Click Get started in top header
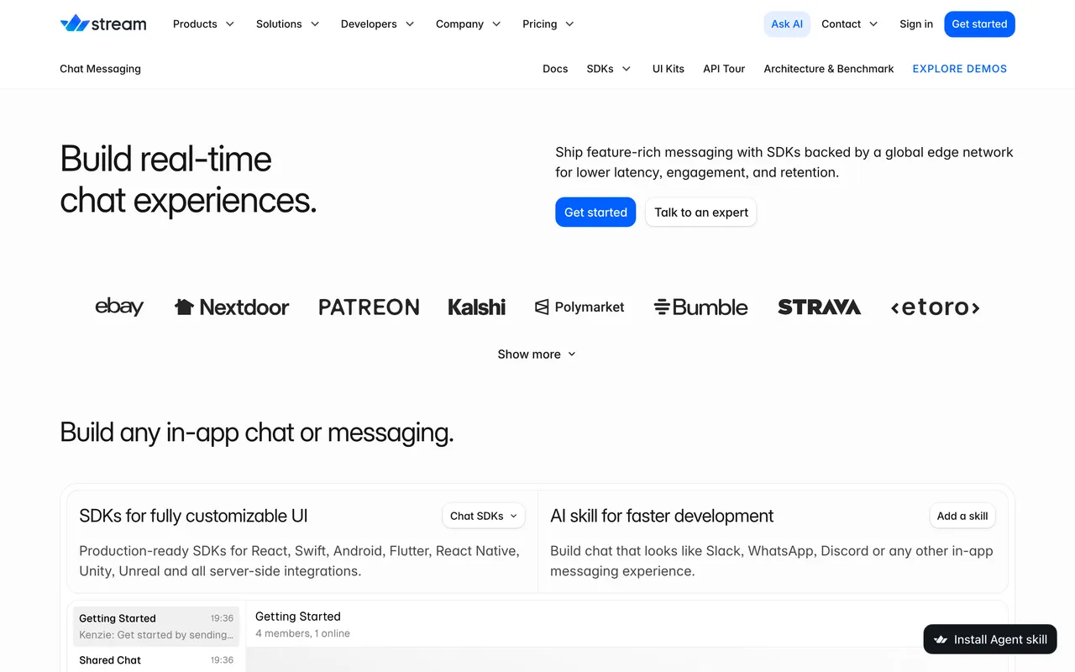The image size is (1075, 672). tap(979, 24)
